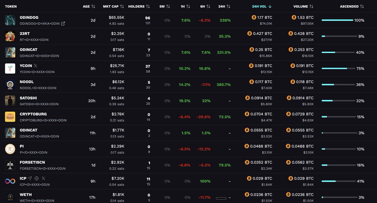Open X profile icon next to YCOIN

35,66
